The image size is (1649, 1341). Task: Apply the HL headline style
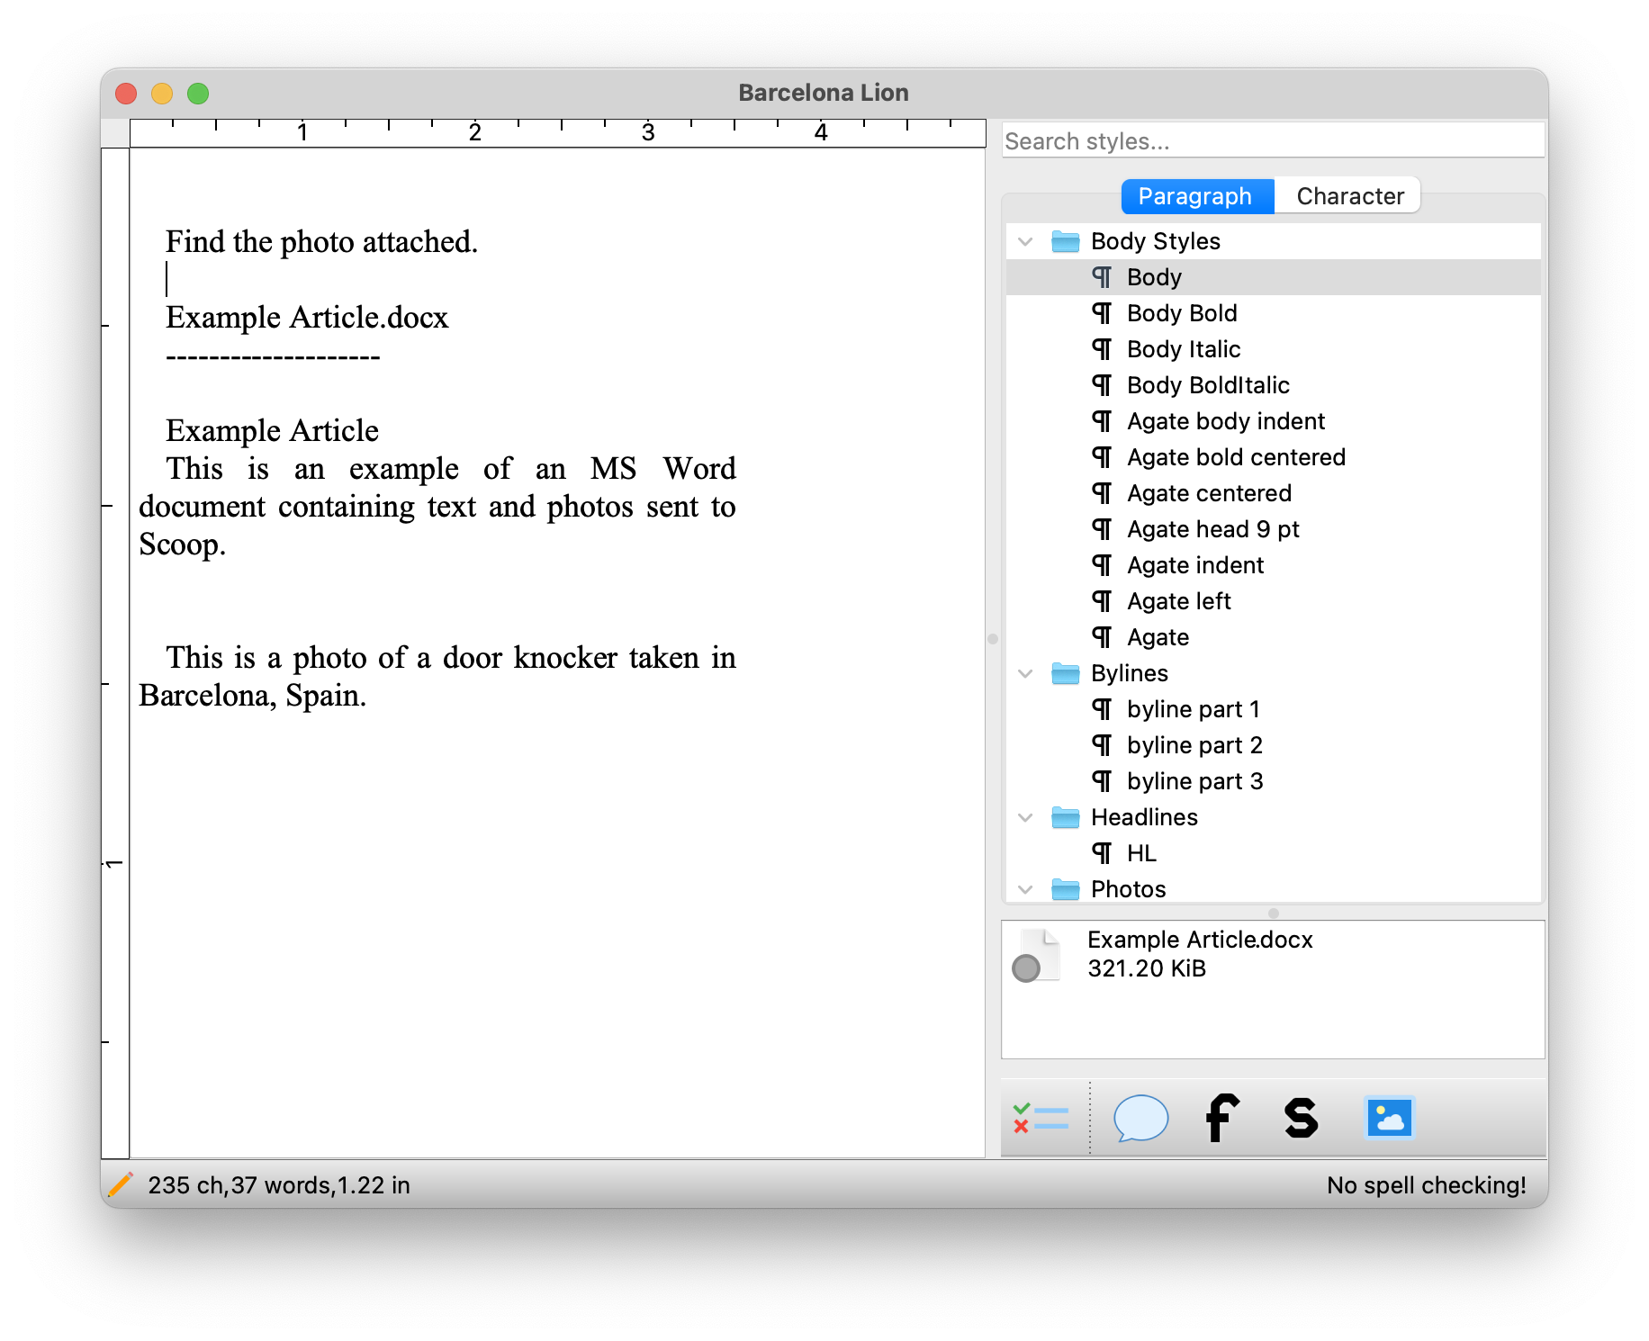pyautogui.click(x=1141, y=853)
